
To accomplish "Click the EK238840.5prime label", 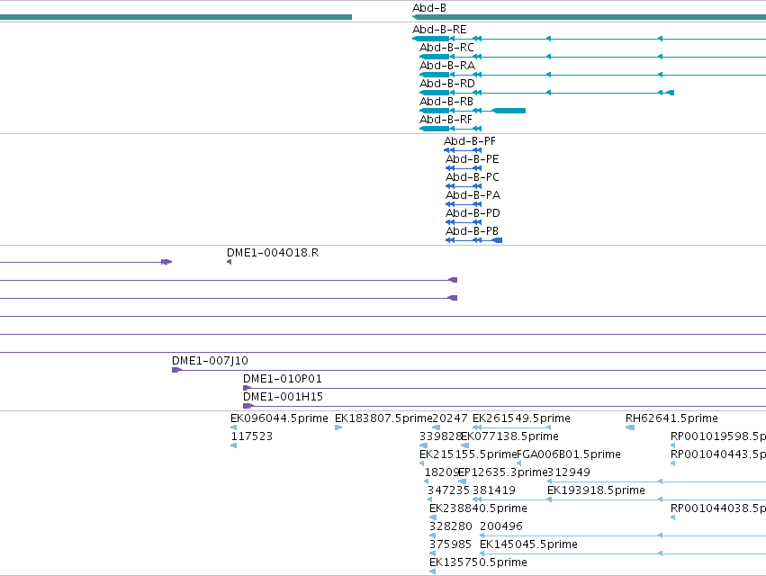I will (478, 509).
